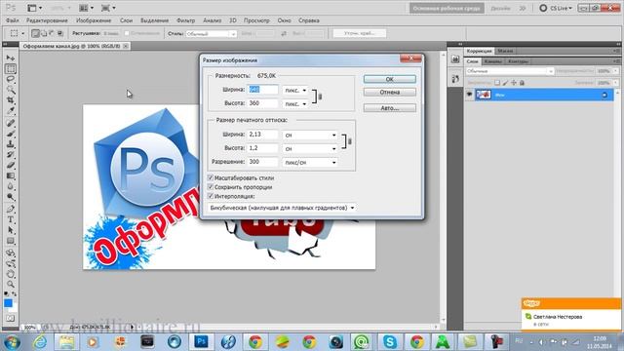Select the Gradient tool
This screenshot has width=624, height=351.
11,175
